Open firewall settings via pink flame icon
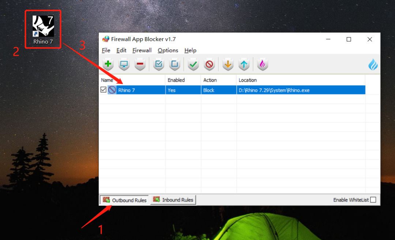395x240 pixels. pyautogui.click(x=262, y=65)
